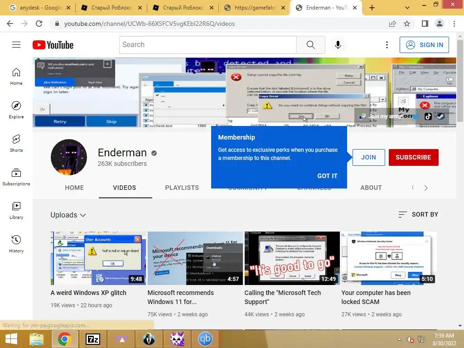Open Home in the sidebar

[x=16, y=76]
